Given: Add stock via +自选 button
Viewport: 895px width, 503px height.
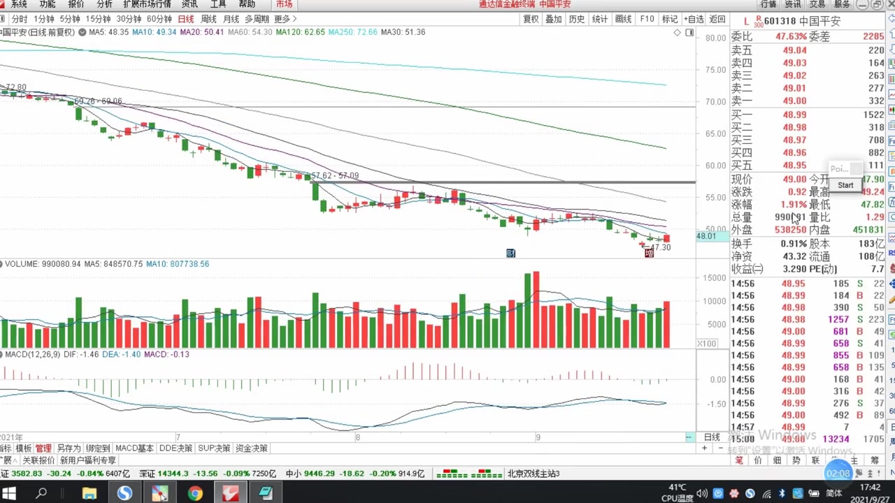Looking at the screenshot, I should tap(693, 19).
